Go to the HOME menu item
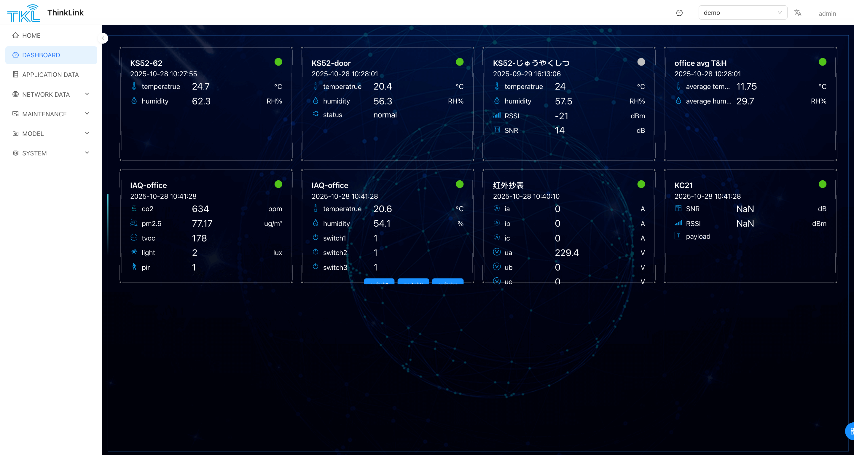Image resolution: width=854 pixels, height=455 pixels. [31, 36]
